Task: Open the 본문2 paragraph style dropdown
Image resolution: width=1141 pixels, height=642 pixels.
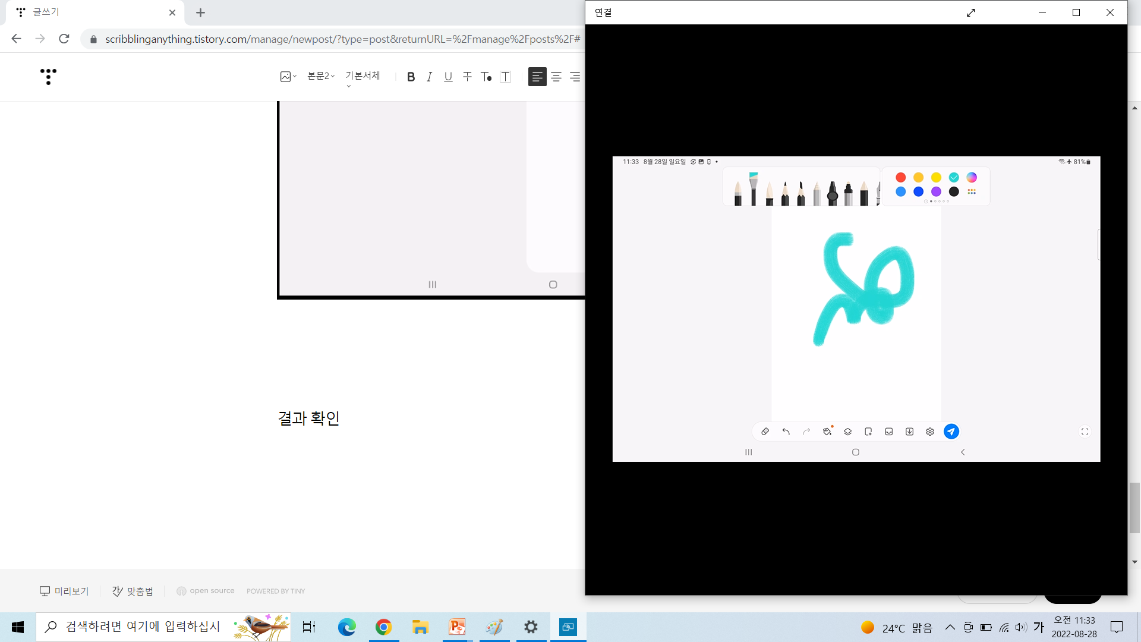Action: pos(321,76)
